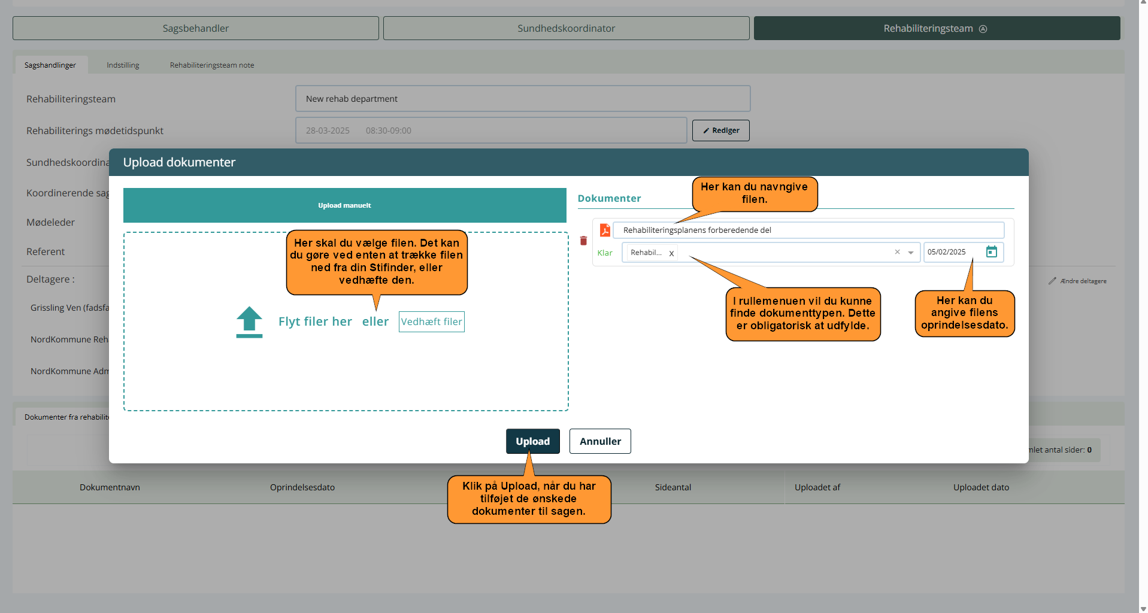The width and height of the screenshot is (1148, 613).
Task: Edit the document name field
Action: tap(808, 230)
